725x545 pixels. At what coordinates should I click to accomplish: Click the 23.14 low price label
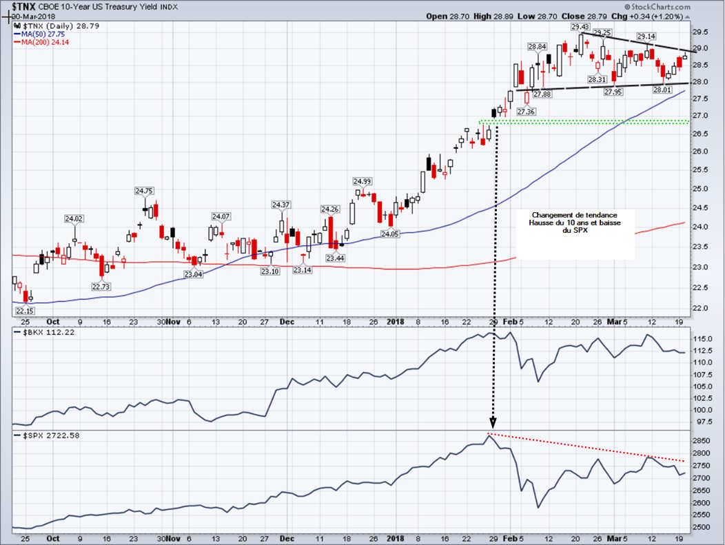pyautogui.click(x=303, y=270)
